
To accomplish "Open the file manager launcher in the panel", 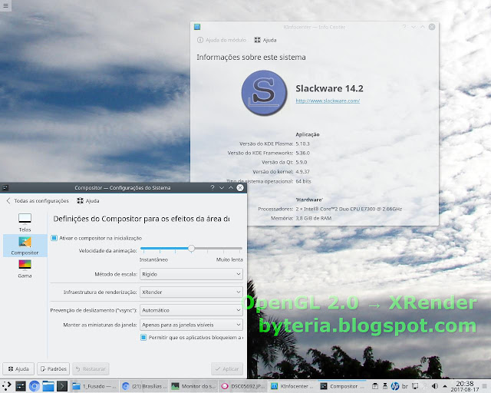I will coord(48,386).
